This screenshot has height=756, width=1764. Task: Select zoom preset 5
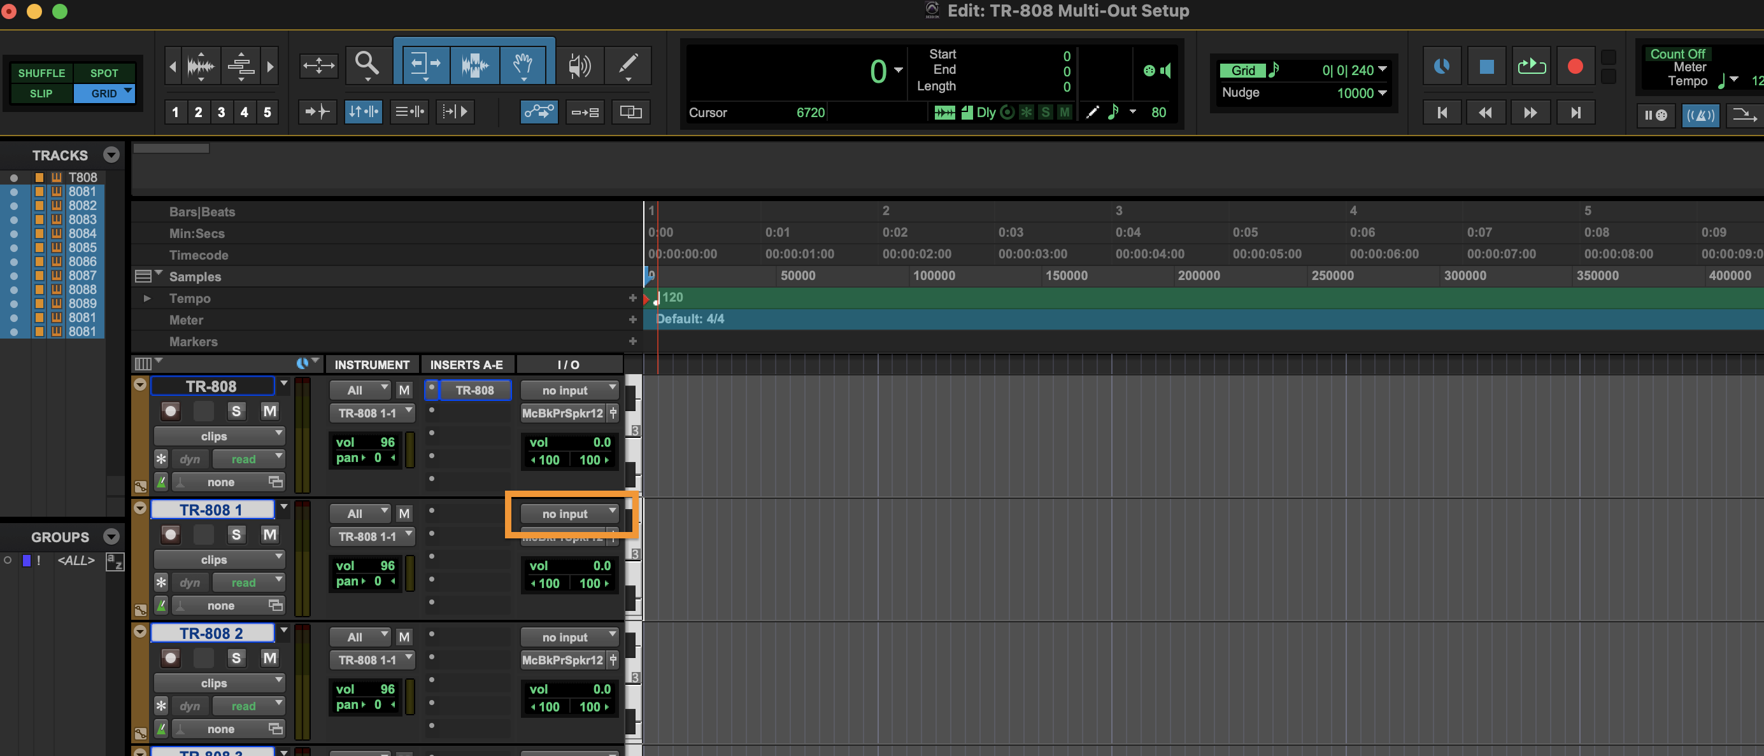point(267,111)
